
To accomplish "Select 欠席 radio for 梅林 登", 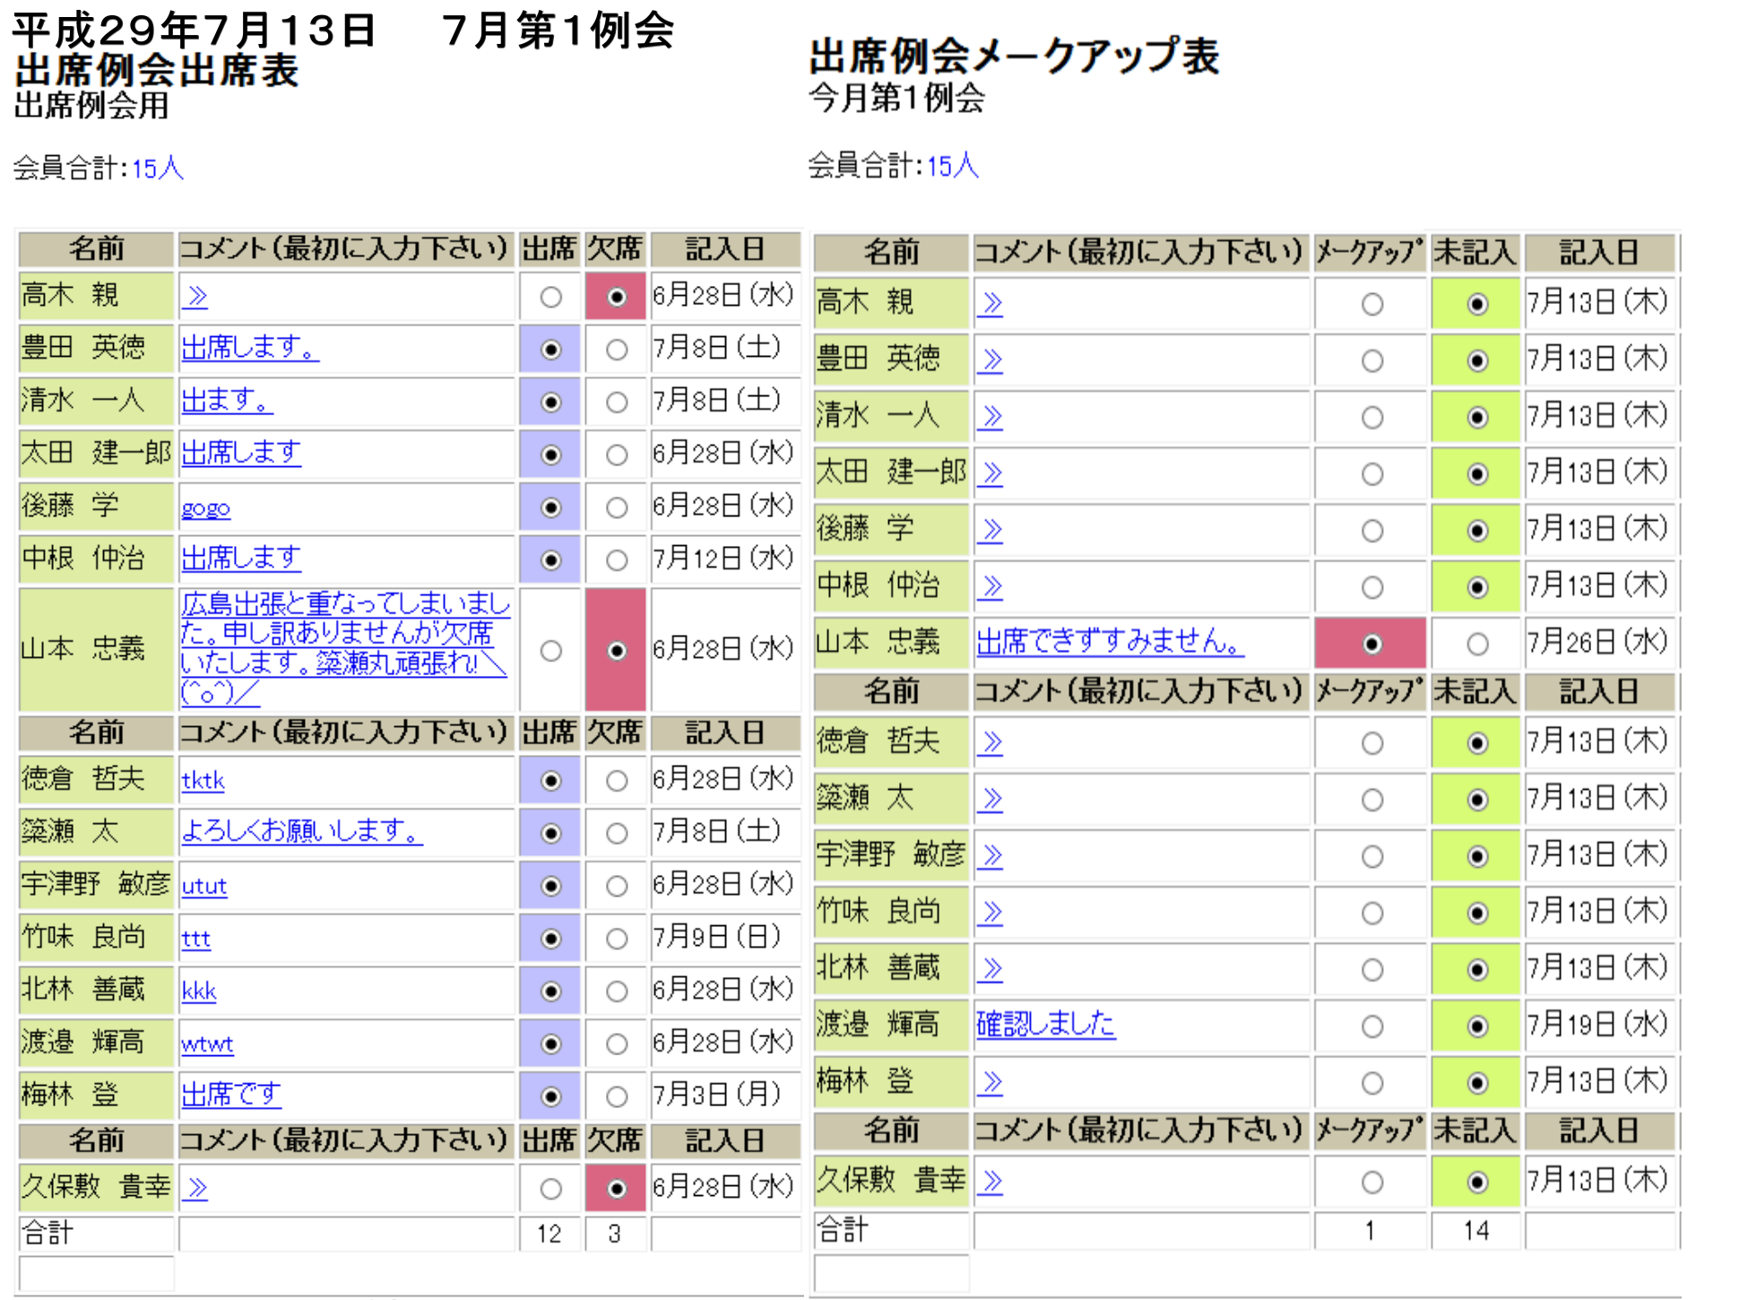I will pyautogui.click(x=616, y=1096).
